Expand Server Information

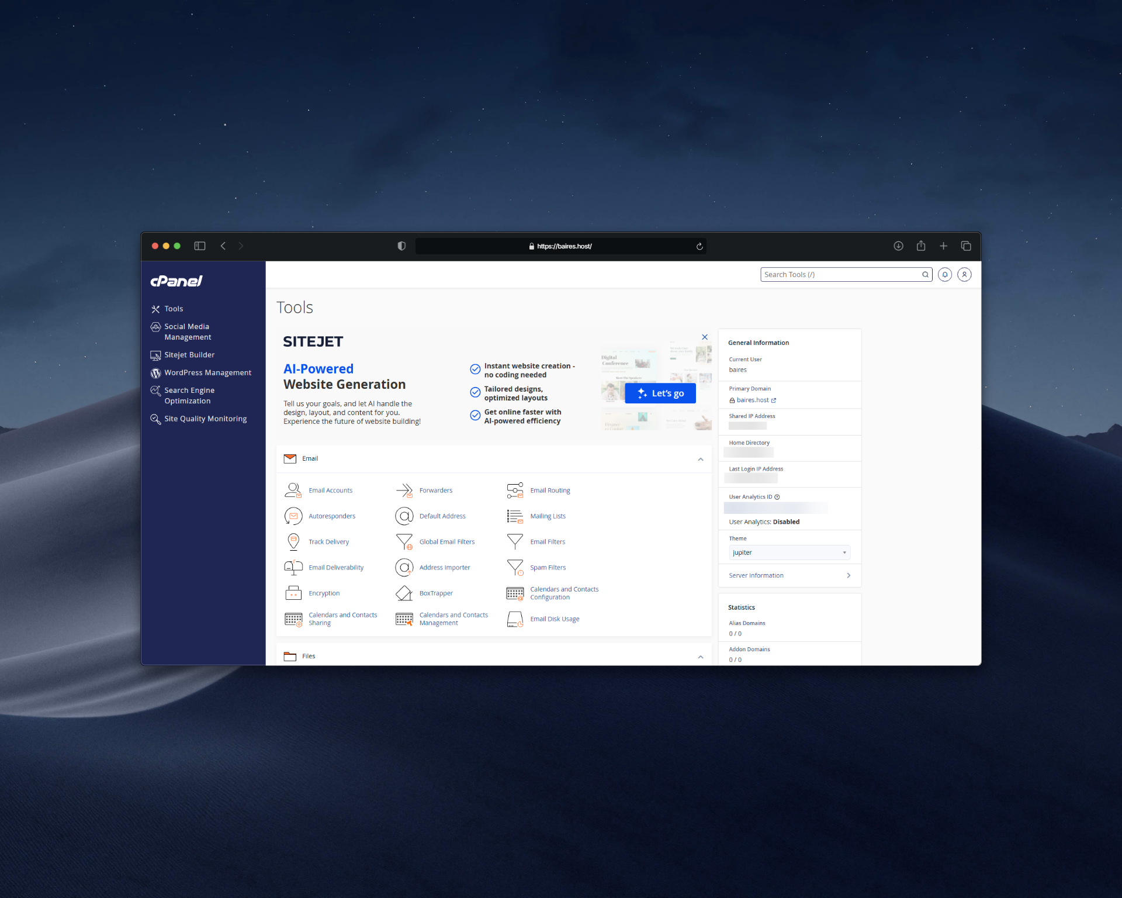click(789, 575)
